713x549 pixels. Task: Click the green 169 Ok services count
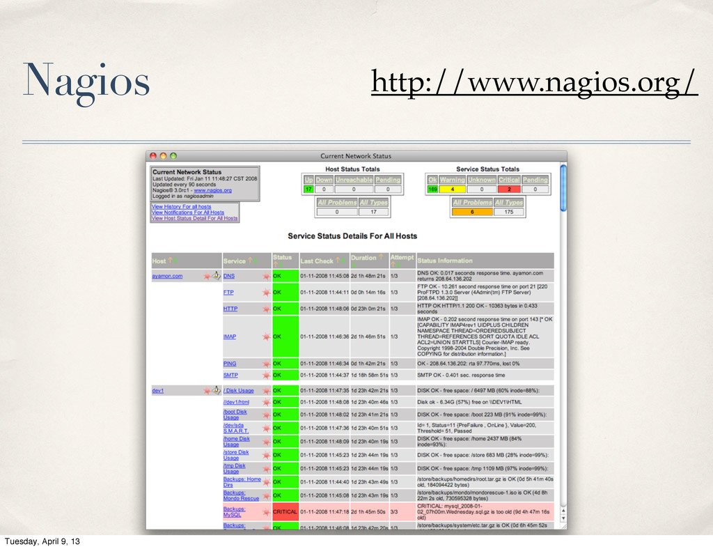tap(432, 190)
